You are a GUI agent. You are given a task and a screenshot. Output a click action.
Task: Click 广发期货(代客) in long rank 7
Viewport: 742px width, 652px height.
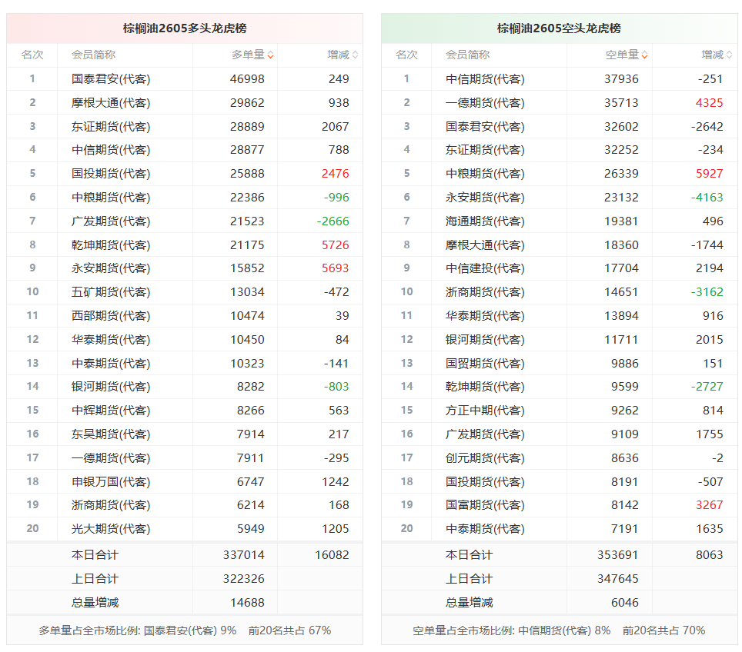point(111,221)
